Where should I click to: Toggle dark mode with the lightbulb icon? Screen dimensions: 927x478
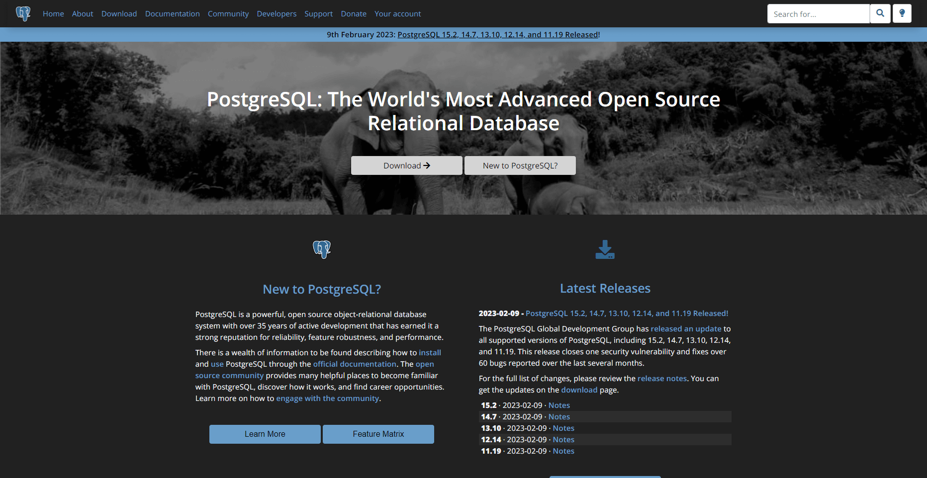[902, 13]
